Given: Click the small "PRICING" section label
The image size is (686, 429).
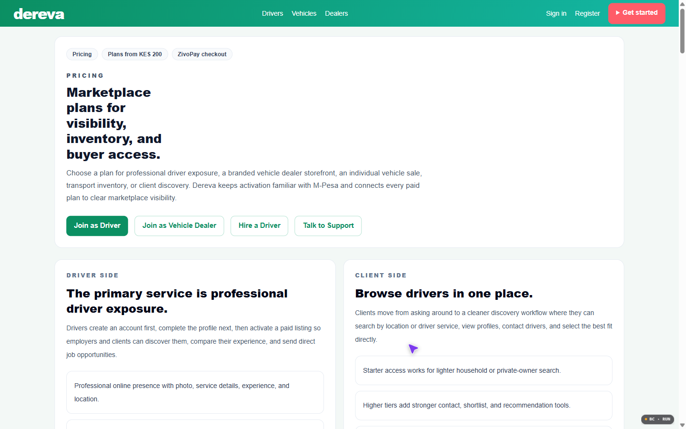Looking at the screenshot, I should [x=85, y=76].
